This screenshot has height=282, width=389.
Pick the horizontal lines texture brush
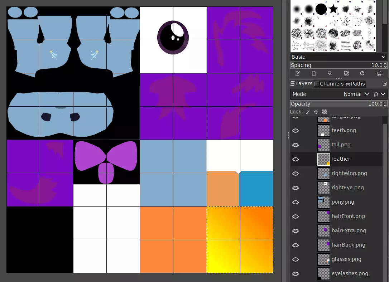click(345, 45)
